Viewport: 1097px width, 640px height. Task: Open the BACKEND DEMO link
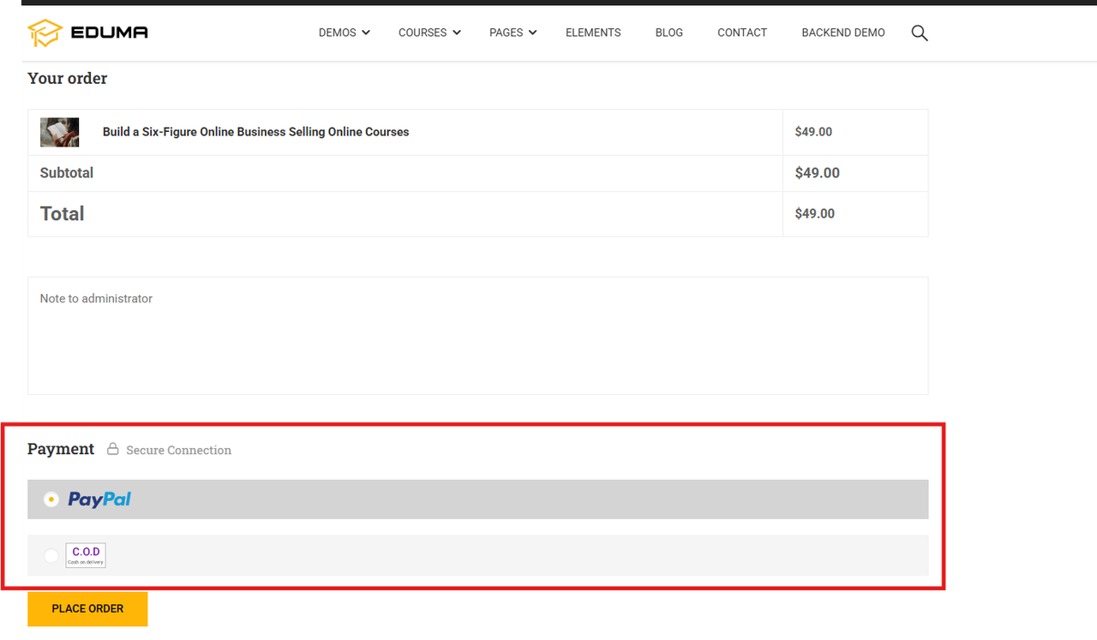pyautogui.click(x=843, y=33)
